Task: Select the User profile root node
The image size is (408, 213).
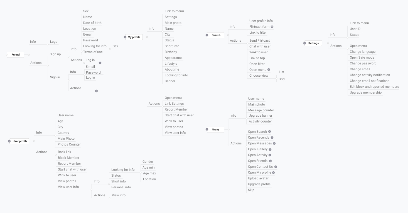Action: pos(20,141)
